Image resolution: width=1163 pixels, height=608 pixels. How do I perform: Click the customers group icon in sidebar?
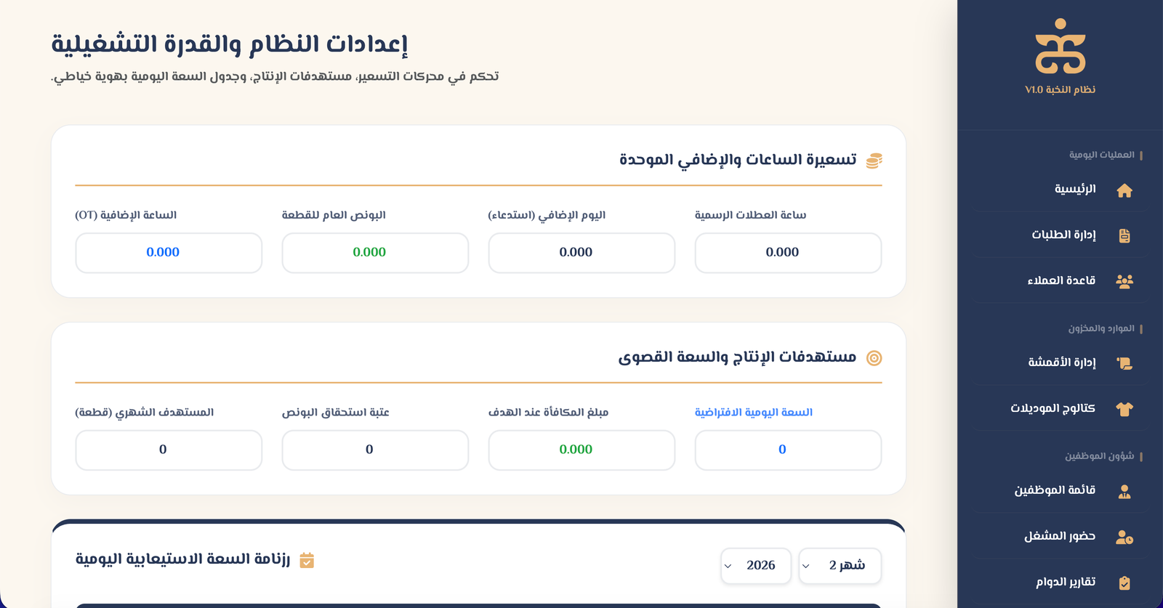click(1124, 281)
